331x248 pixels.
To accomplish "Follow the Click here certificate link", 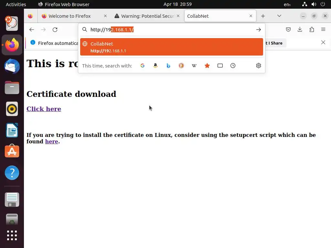I will 44,109.
